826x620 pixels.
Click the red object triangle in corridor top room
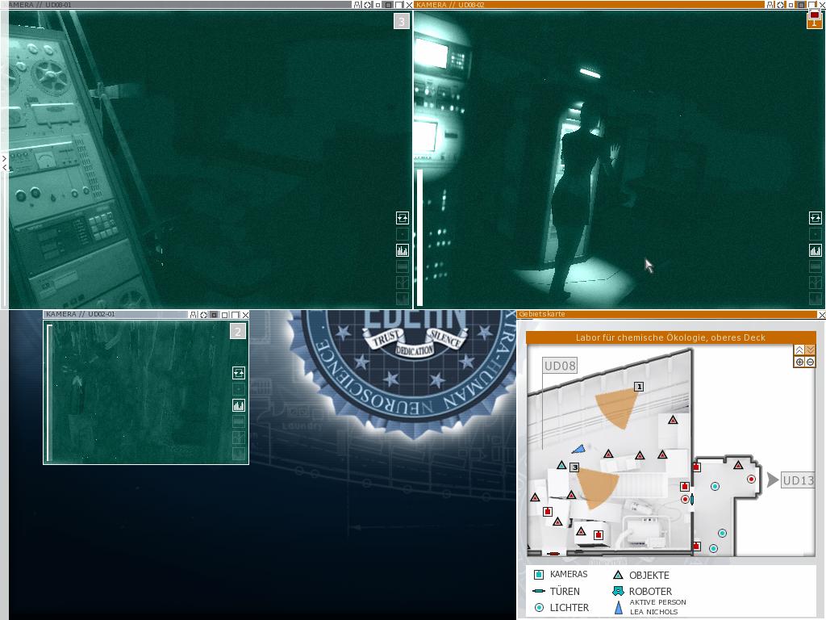(739, 466)
